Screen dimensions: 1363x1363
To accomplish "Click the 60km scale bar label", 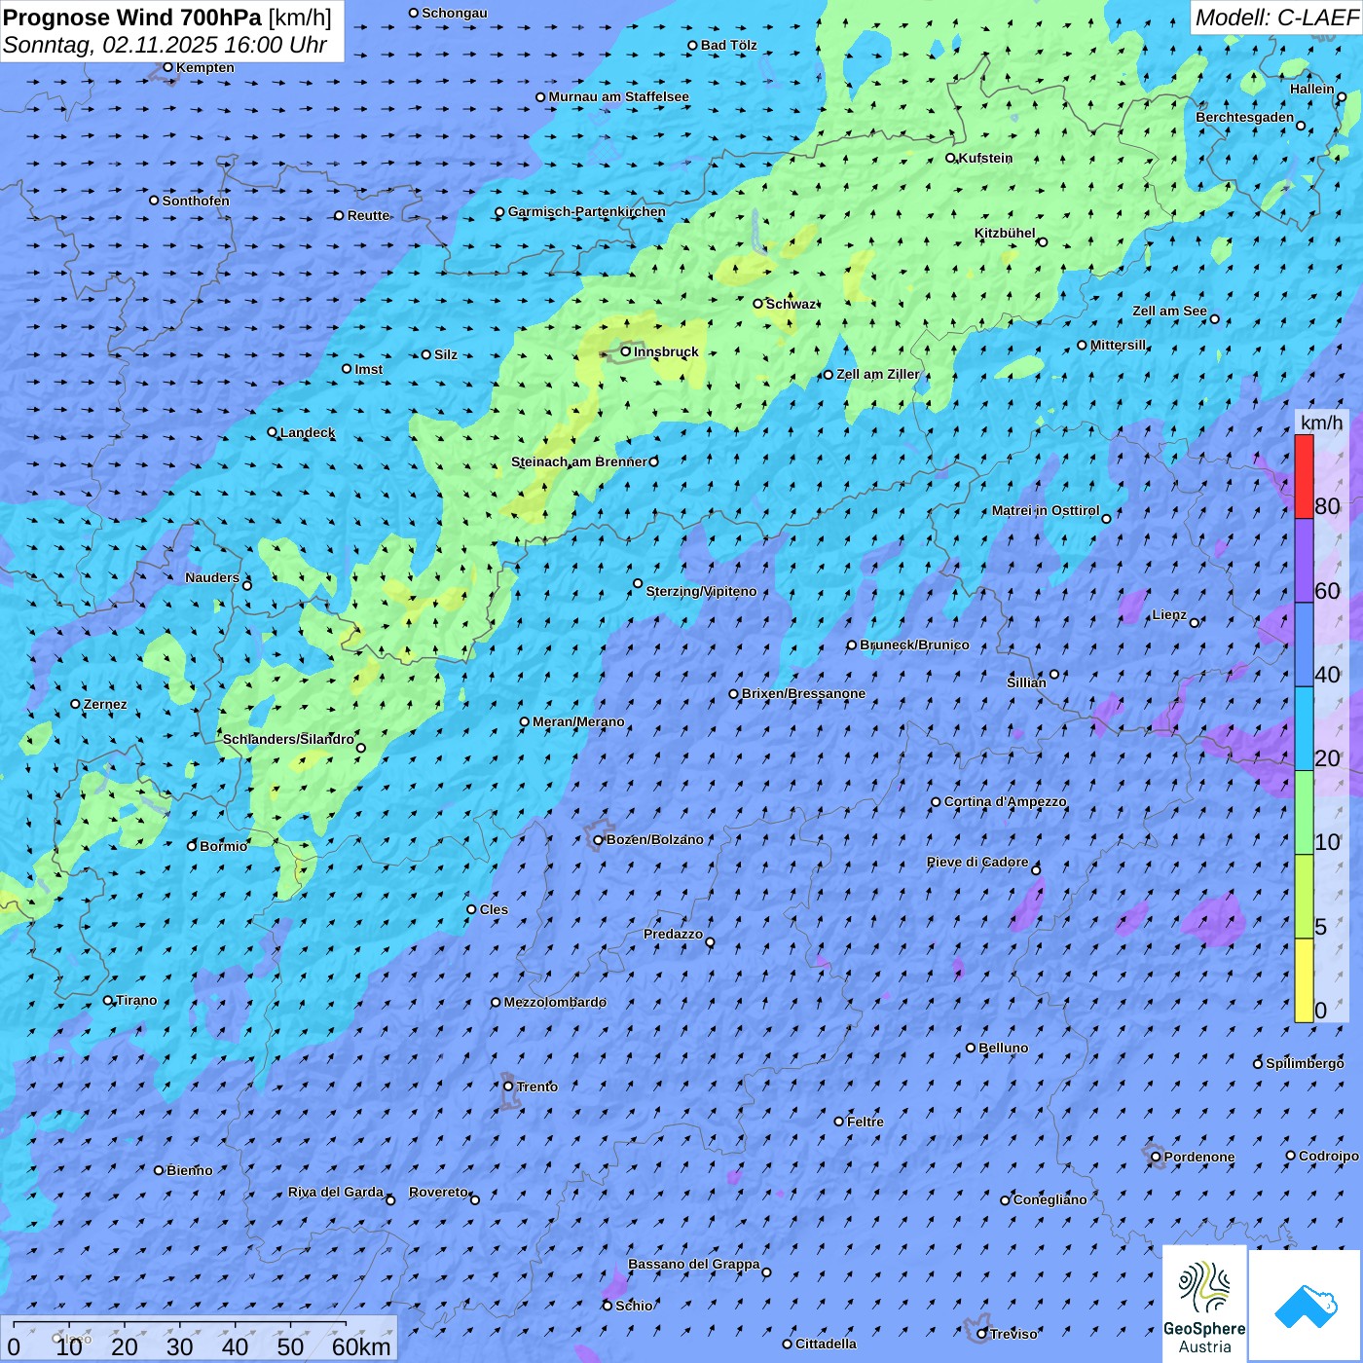I will (x=361, y=1346).
